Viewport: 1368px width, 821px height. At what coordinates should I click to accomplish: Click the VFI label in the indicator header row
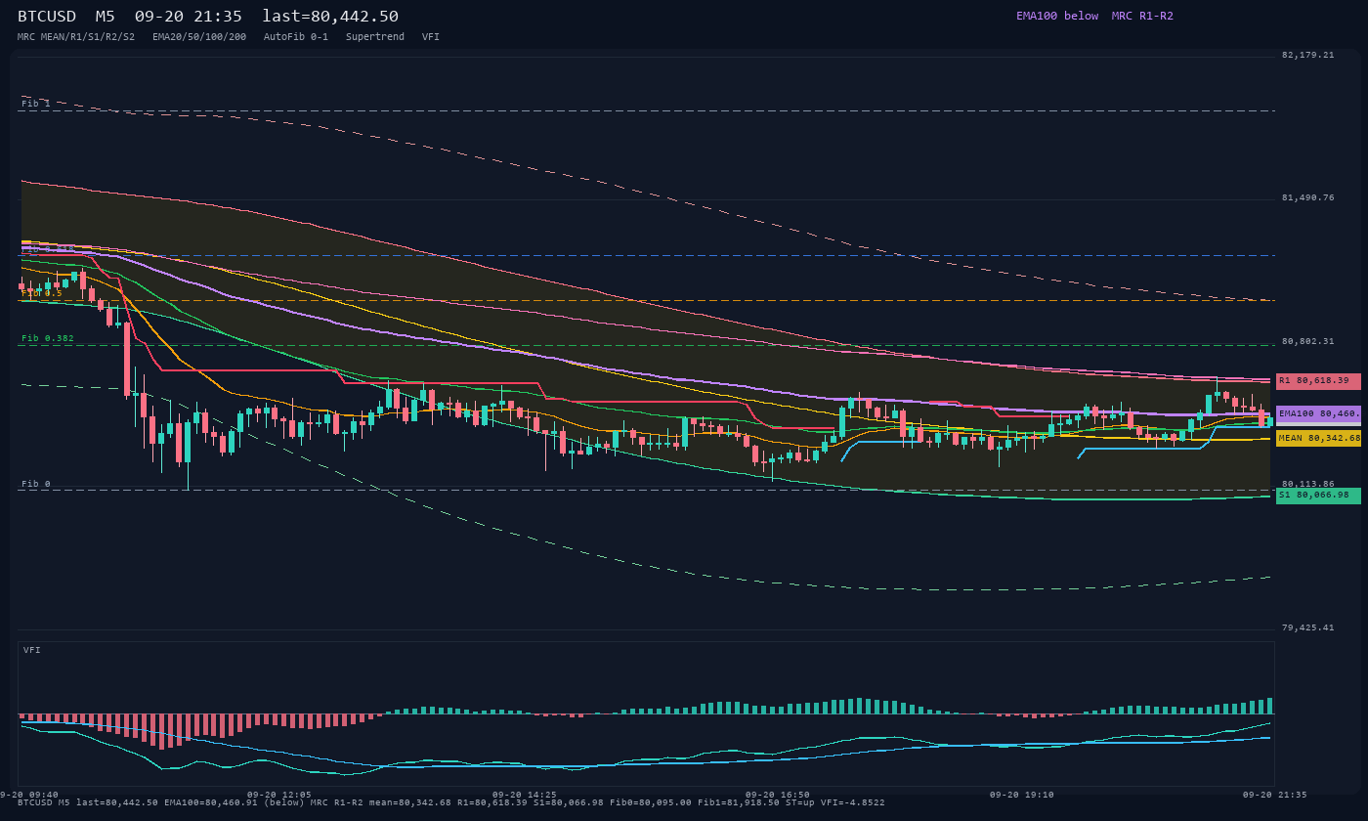coord(431,37)
